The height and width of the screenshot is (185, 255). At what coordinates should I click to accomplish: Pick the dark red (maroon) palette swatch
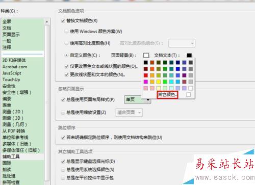146,69
